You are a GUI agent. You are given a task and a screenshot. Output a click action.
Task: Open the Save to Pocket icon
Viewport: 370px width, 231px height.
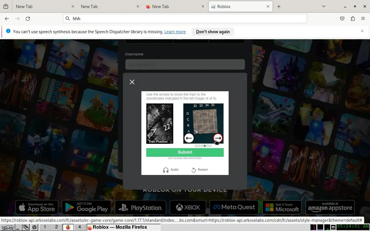pyautogui.click(x=342, y=18)
